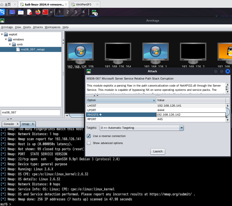Edit the RPORT value 445
The width and height of the screenshot is (232, 206).
(191, 119)
